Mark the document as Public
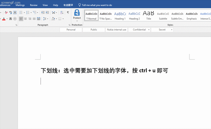The width and height of the screenshot is (211, 129). pyautogui.click(x=94, y=30)
